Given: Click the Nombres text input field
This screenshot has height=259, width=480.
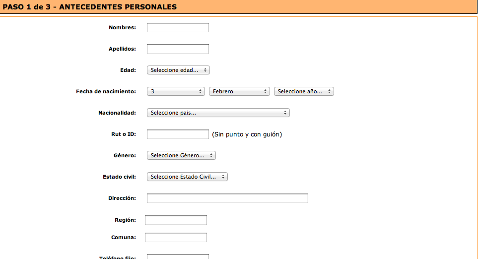Looking at the screenshot, I should [x=178, y=28].
